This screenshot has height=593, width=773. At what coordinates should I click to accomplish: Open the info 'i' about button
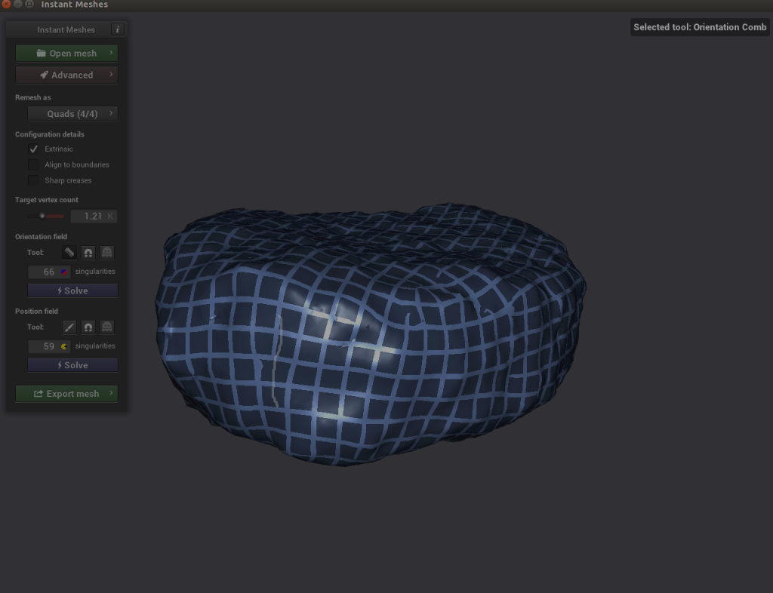tap(117, 29)
